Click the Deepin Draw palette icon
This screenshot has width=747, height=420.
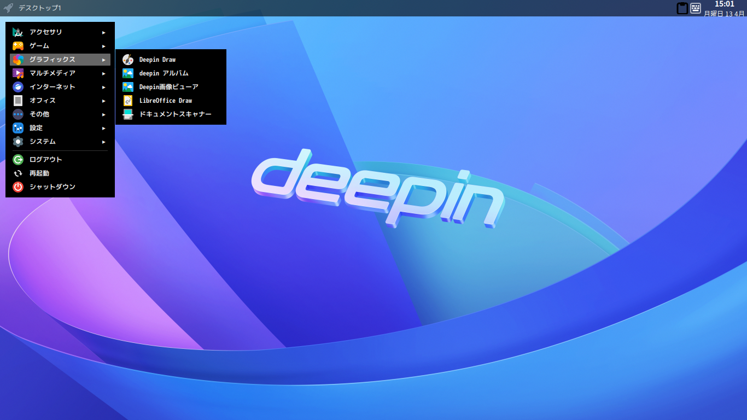click(128, 60)
